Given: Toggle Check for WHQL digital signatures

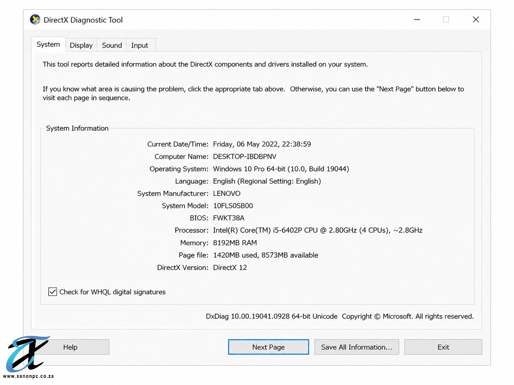Looking at the screenshot, I should [53, 292].
